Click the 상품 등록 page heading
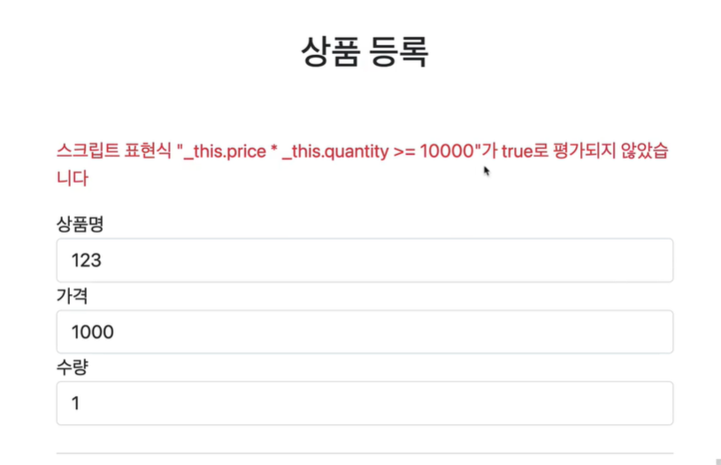Viewport: 721px width, 465px height. pyautogui.click(x=364, y=52)
